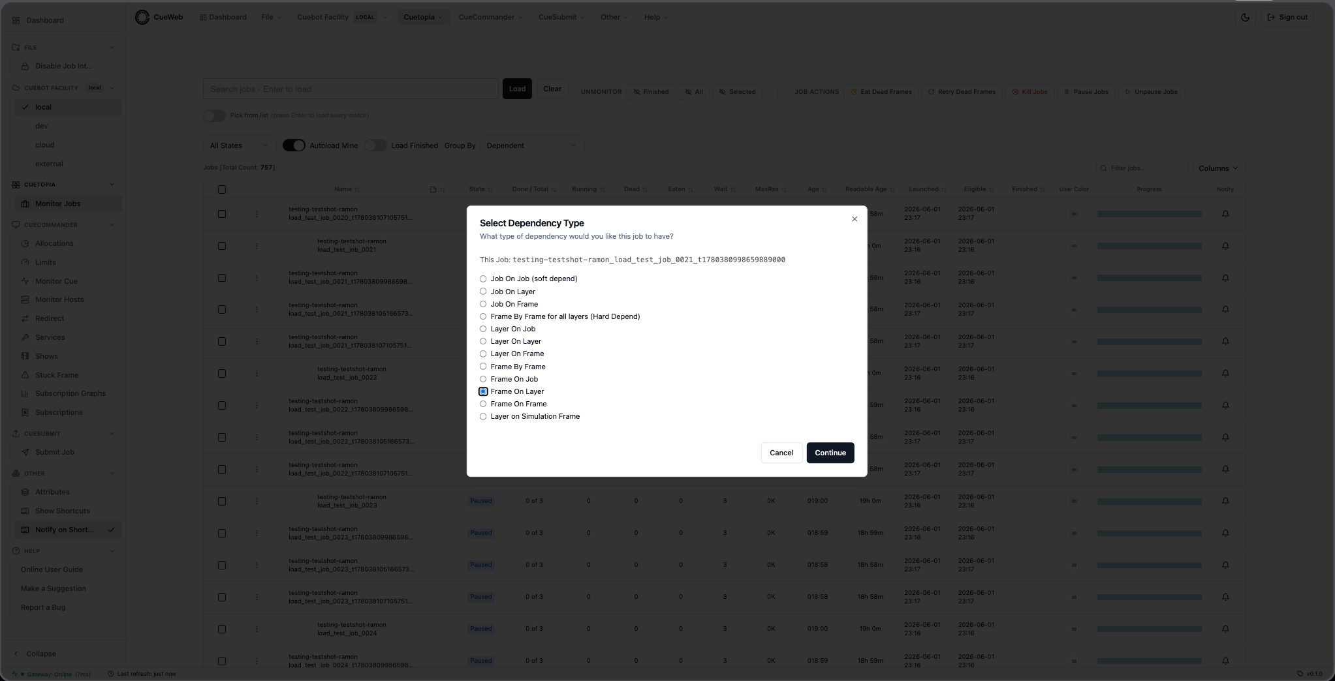Select Job On Layer radio option

pos(483,292)
